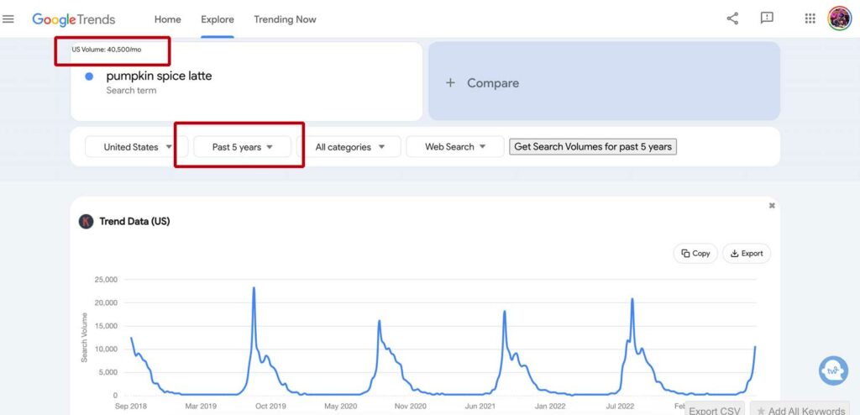Open the Past 5 years dropdown
This screenshot has height=415, width=860.
coord(243,147)
